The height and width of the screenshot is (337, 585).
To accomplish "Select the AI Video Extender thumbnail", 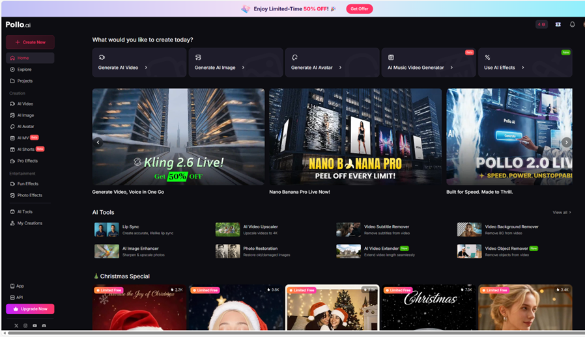I will point(349,251).
